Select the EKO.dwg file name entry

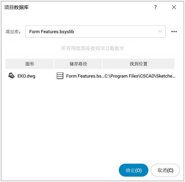pos(26,76)
